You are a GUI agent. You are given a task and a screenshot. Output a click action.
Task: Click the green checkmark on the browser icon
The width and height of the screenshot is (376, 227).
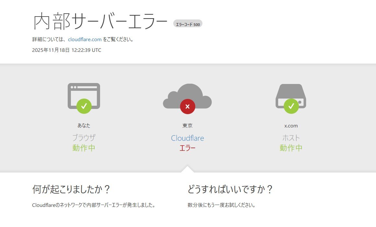click(84, 105)
